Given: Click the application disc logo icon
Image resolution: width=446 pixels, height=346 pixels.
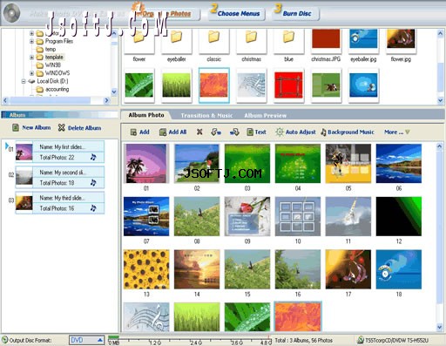Looking at the screenshot, I should tap(11, 13).
